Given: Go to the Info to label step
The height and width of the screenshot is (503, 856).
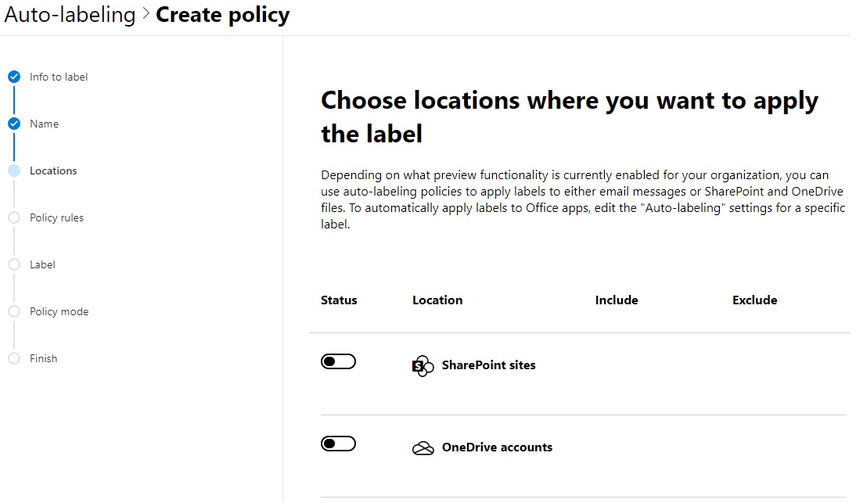Looking at the screenshot, I should point(59,77).
